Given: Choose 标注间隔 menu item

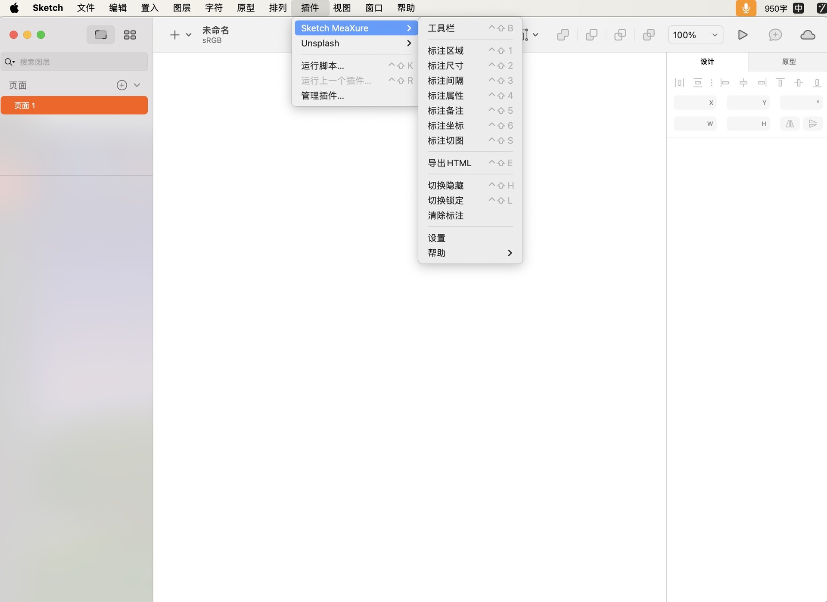Looking at the screenshot, I should [470, 81].
